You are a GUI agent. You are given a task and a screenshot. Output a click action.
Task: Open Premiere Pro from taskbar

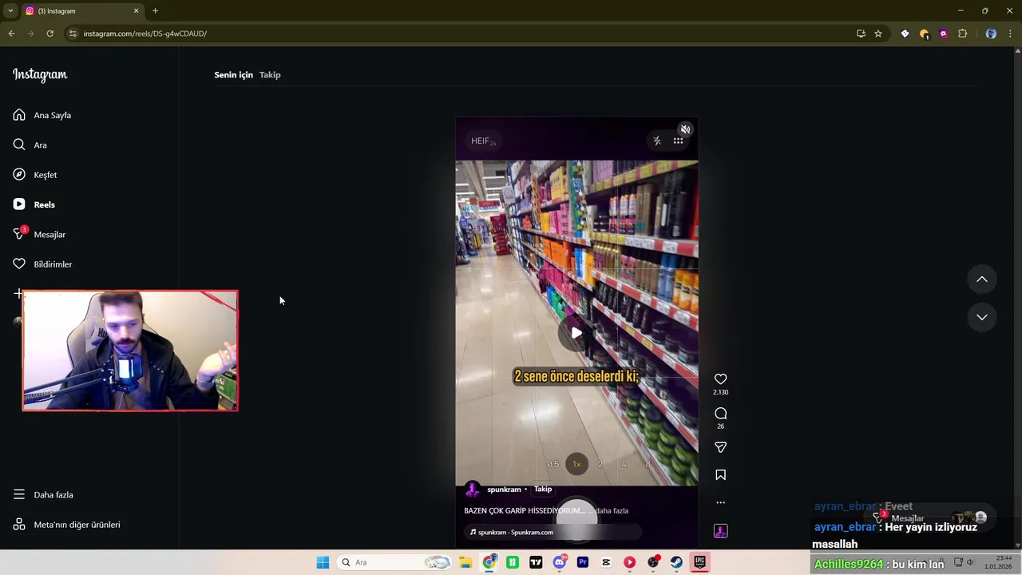click(583, 562)
